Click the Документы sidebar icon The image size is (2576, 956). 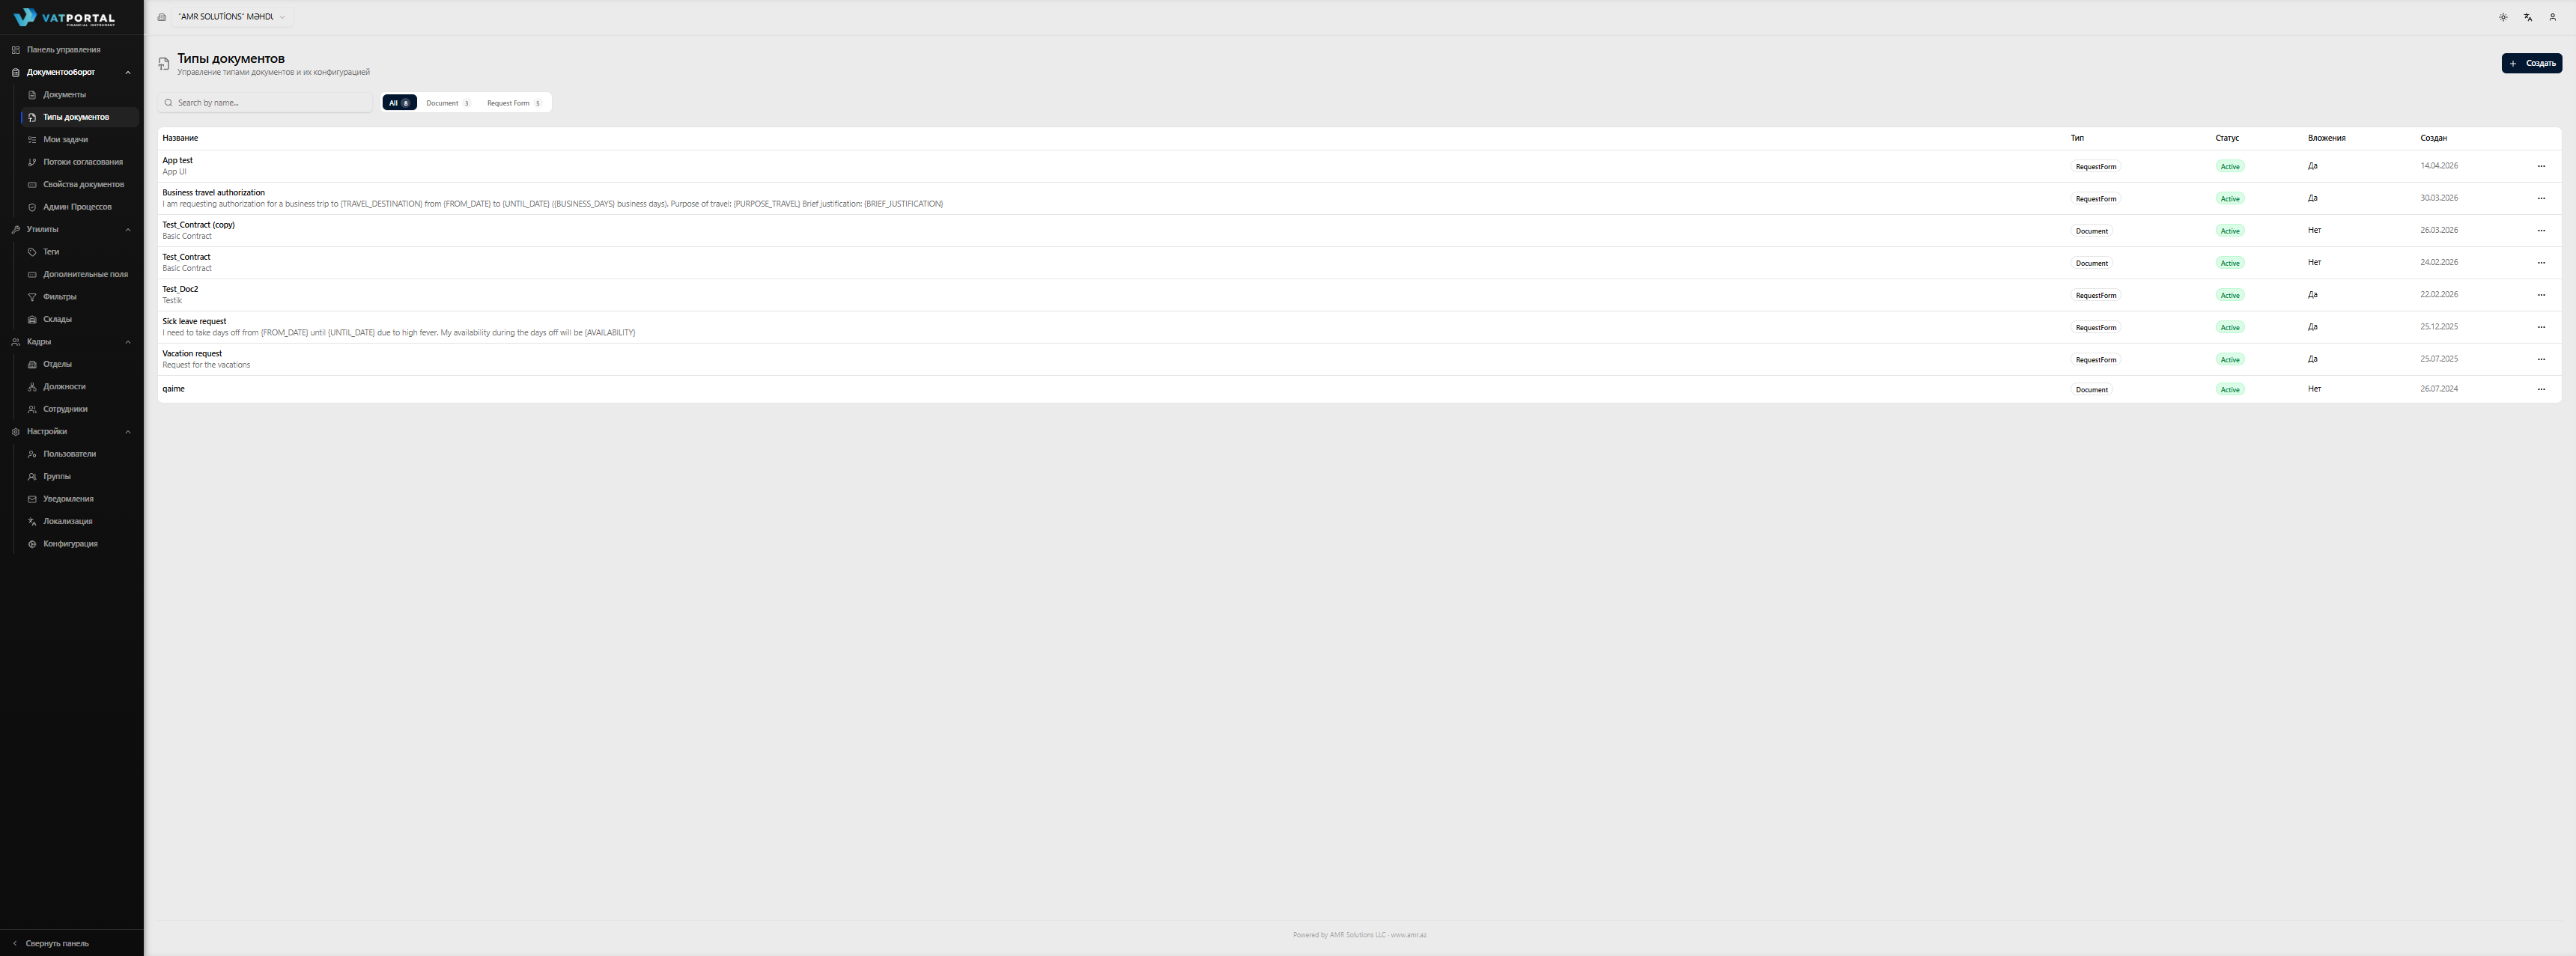click(32, 95)
